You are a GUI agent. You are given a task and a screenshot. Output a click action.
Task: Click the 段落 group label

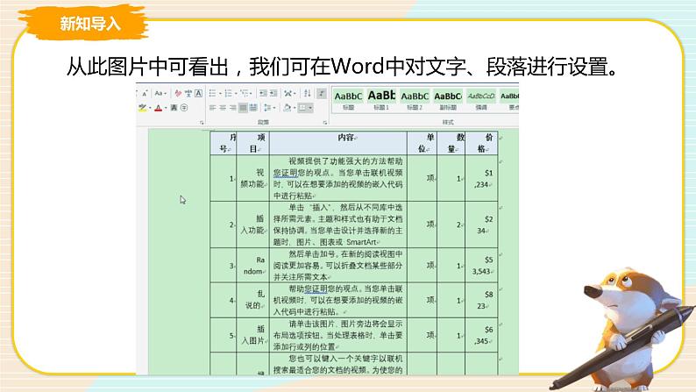[263, 122]
